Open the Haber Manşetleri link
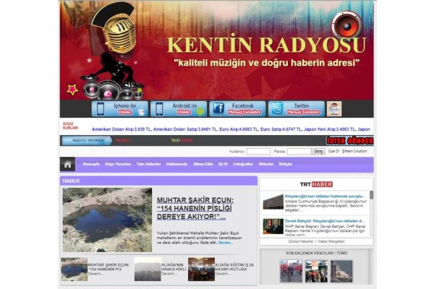 point(331,241)
